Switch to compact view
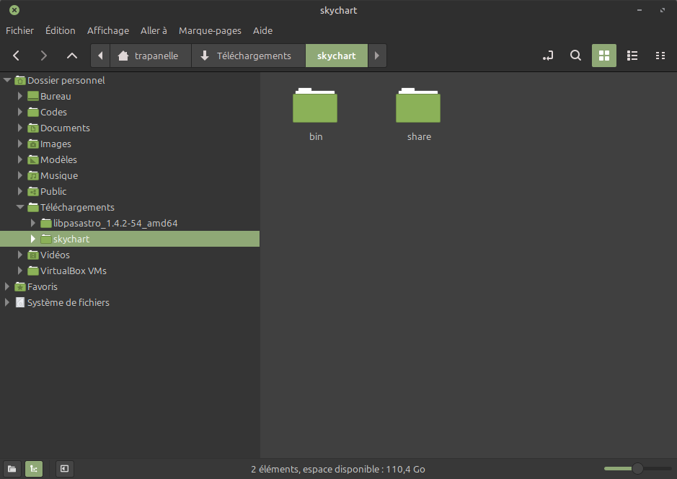This screenshot has height=479, width=677. 660,56
